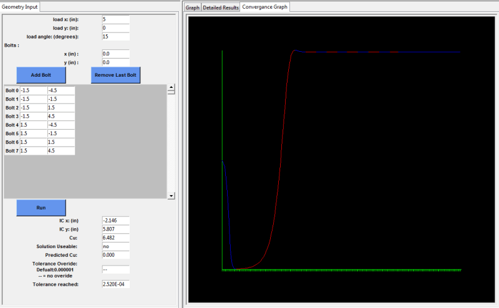Edit Bolt 6 y coordinate cell
Viewport: 499px width, 308px height.
point(61,142)
